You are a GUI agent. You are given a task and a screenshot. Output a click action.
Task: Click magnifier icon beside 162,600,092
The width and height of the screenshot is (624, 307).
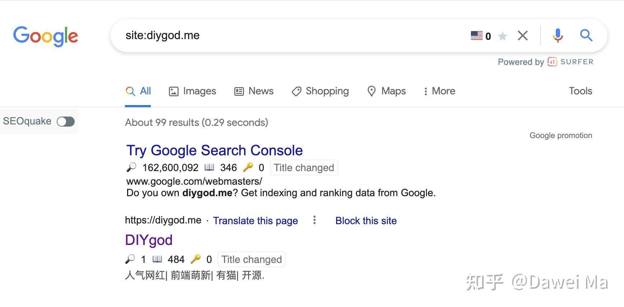pos(131,167)
